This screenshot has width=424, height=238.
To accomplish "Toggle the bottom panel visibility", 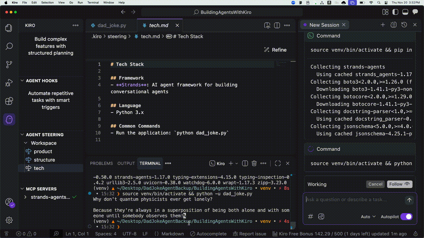I will [x=405, y=12].
